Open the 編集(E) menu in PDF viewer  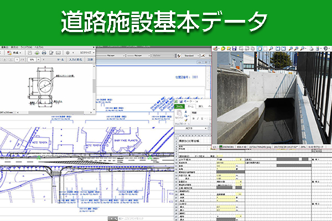pyautogui.click(x=4, y=48)
